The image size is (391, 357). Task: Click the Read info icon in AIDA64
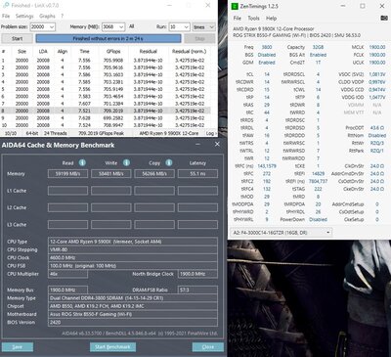[x=82, y=162]
